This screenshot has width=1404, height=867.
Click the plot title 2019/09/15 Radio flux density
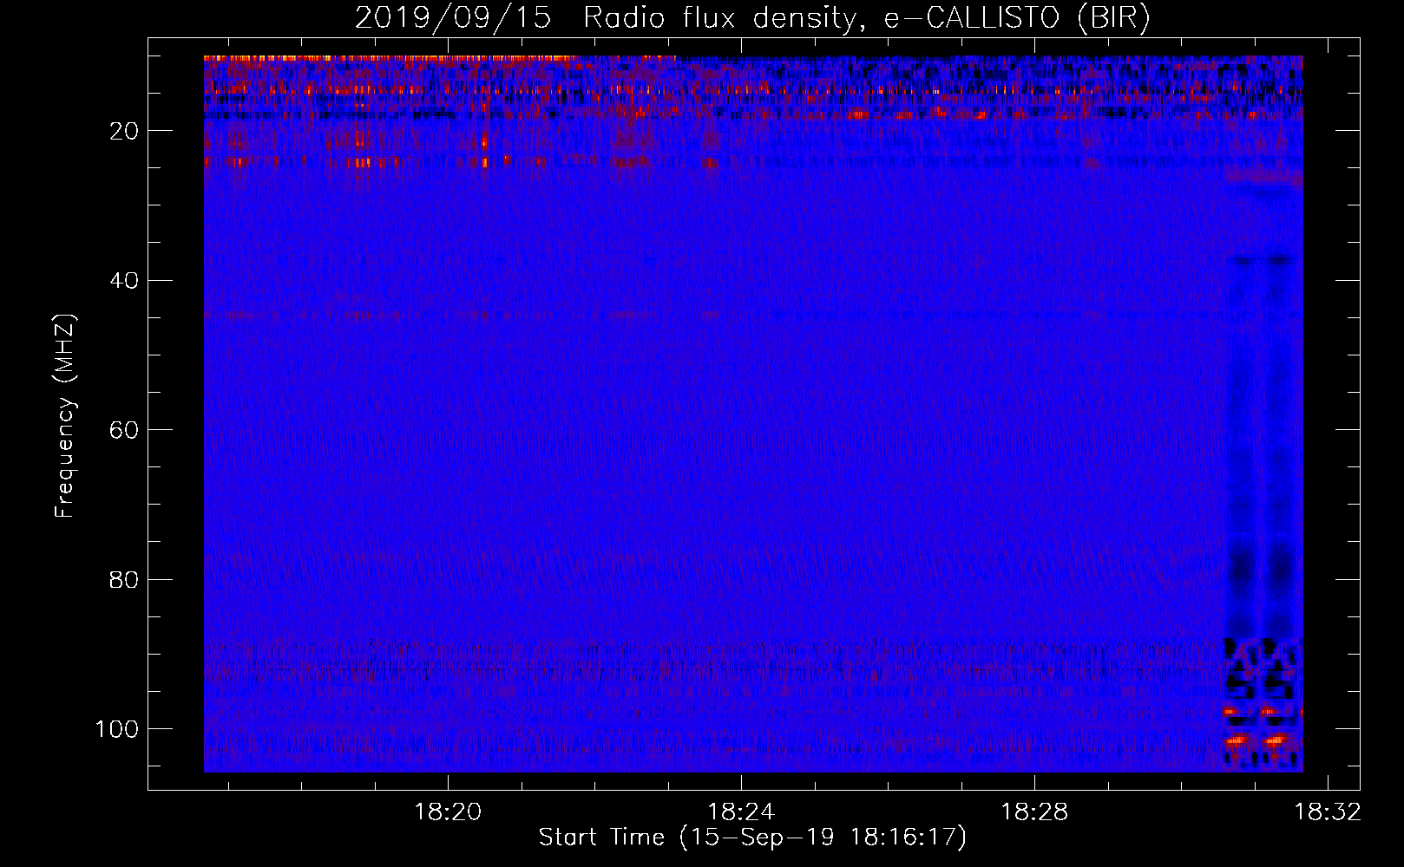753,18
